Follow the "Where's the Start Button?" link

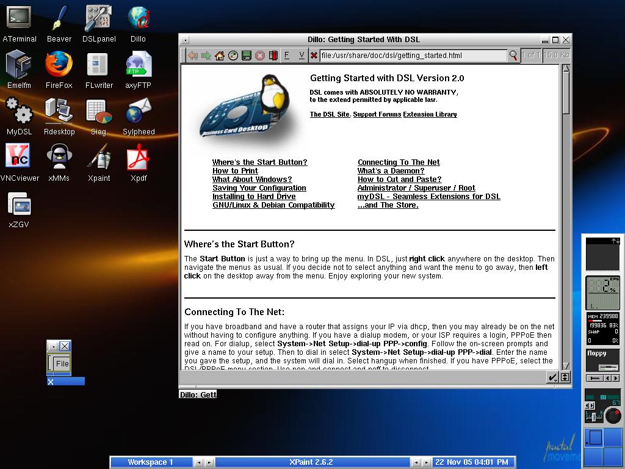click(259, 162)
